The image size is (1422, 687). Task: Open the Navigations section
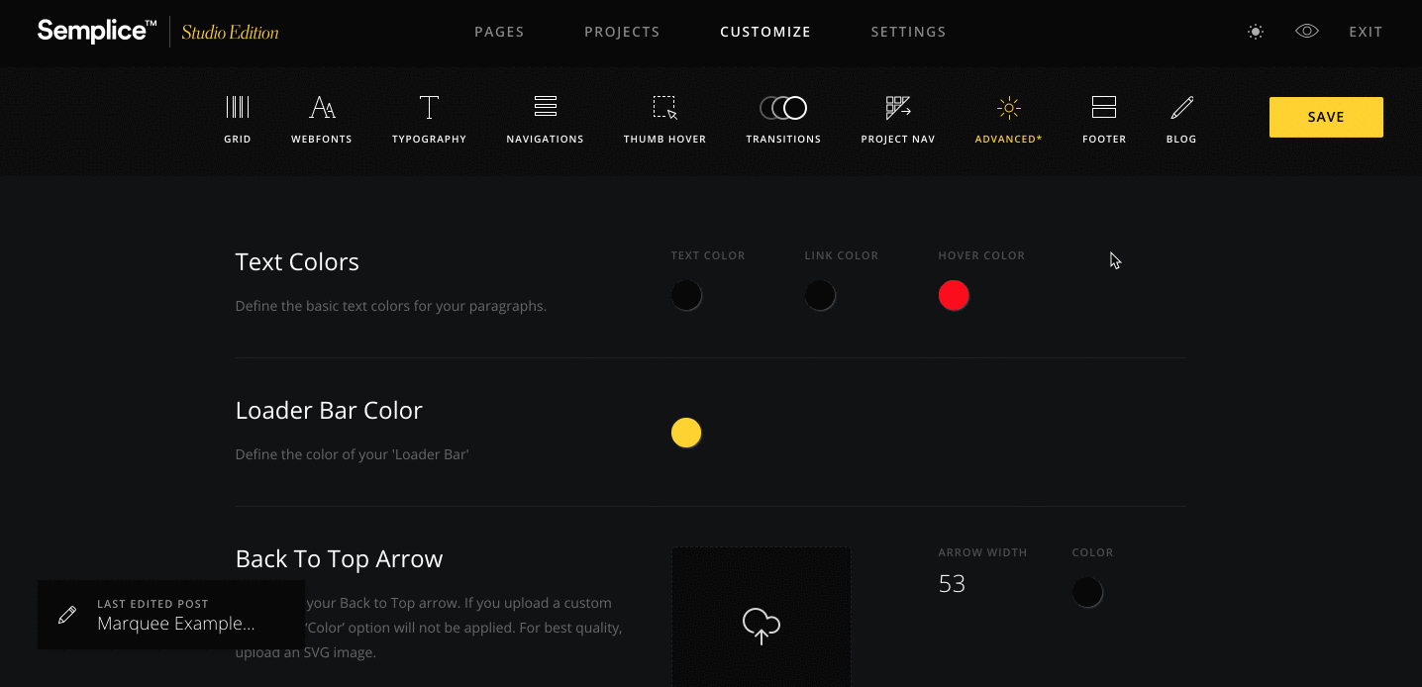coord(545,120)
